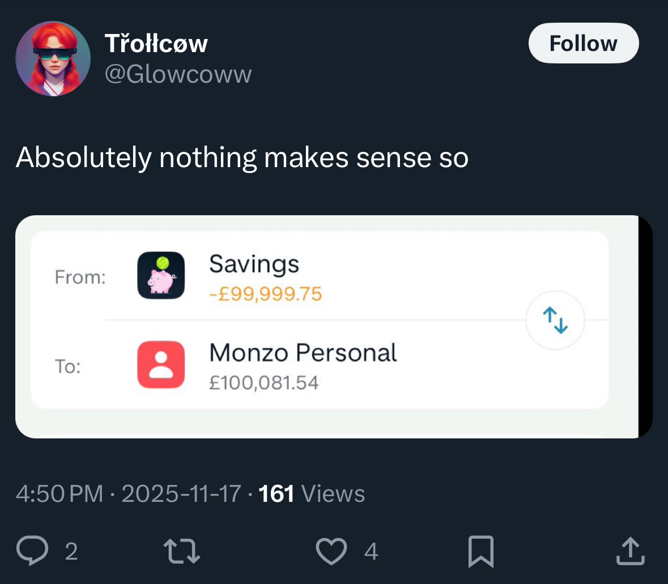
Task: Like the tweet with heart icon
Action: (331, 551)
